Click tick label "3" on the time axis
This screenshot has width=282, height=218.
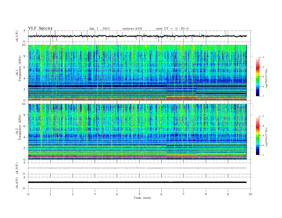[95, 194]
